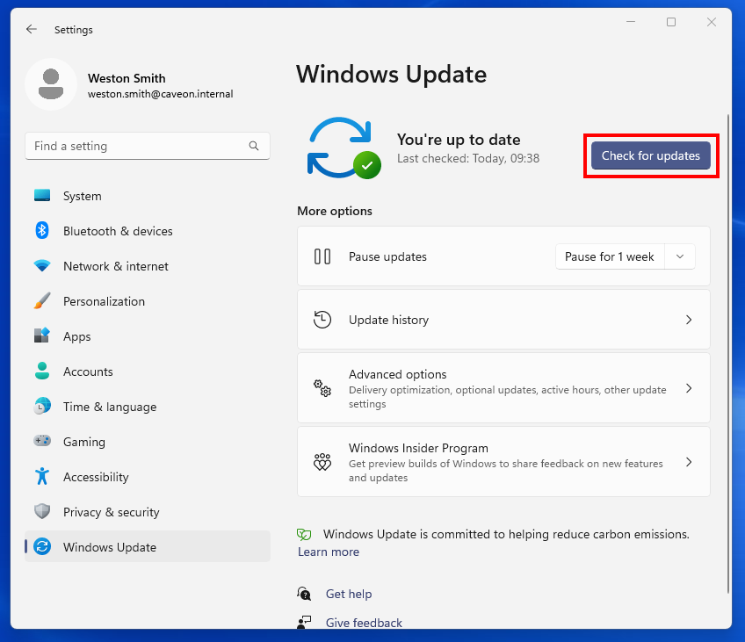745x642 pixels.
Task: Click the Weston Smith account name
Action: 127,78
